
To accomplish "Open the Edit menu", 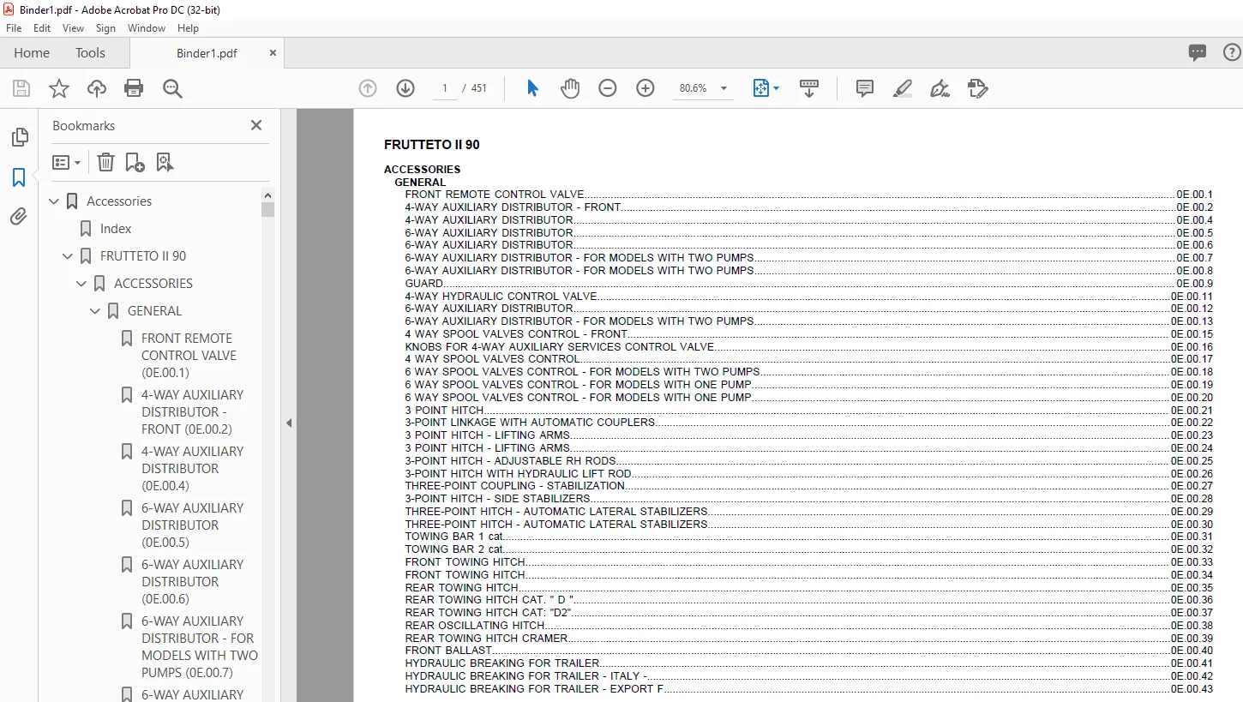I will click(x=42, y=28).
